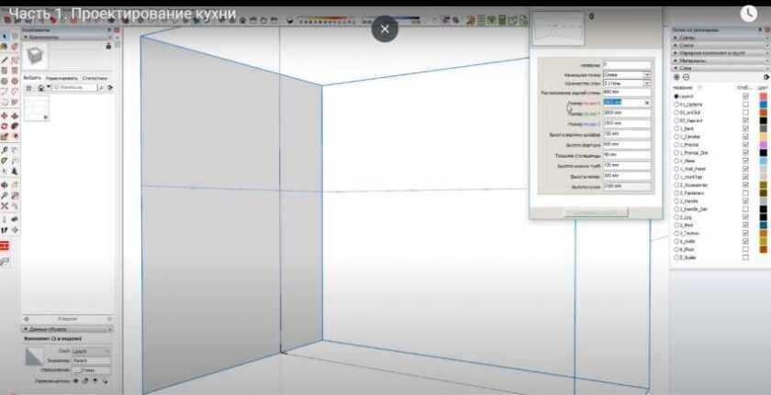Click the clock icon in top-right corner
Viewport: 771px width, 395px height.
pyautogui.click(x=751, y=13)
